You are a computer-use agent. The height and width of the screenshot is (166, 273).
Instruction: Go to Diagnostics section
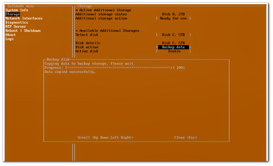point(17,22)
